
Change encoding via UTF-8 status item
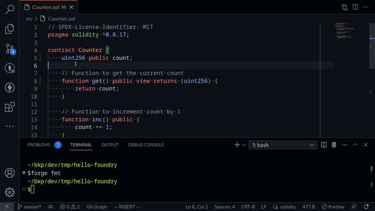tap(248, 207)
